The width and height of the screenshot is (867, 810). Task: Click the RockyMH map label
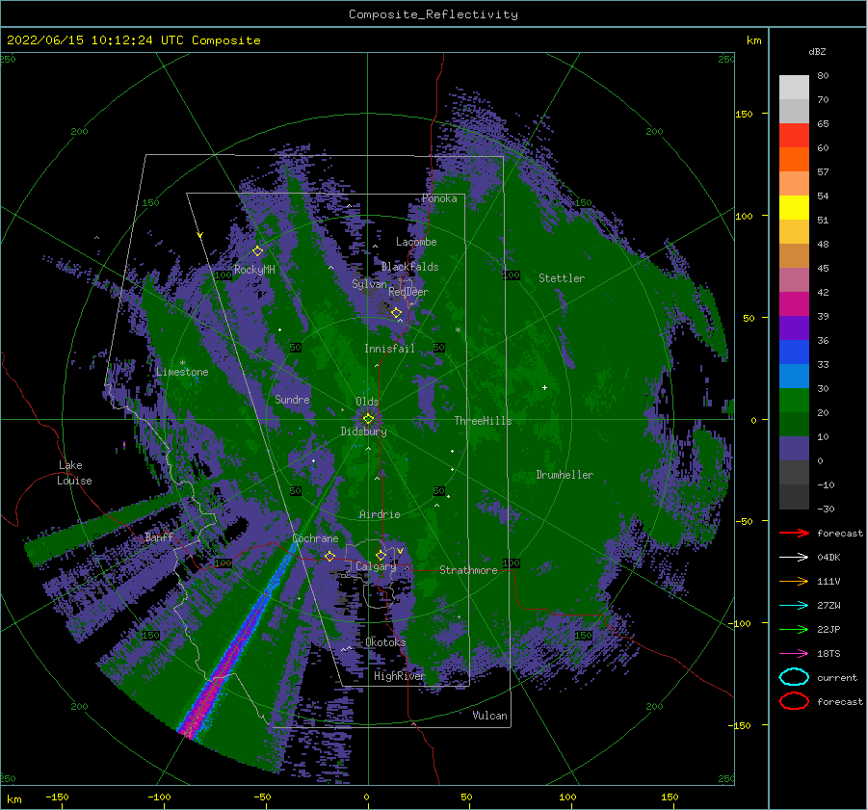(254, 270)
